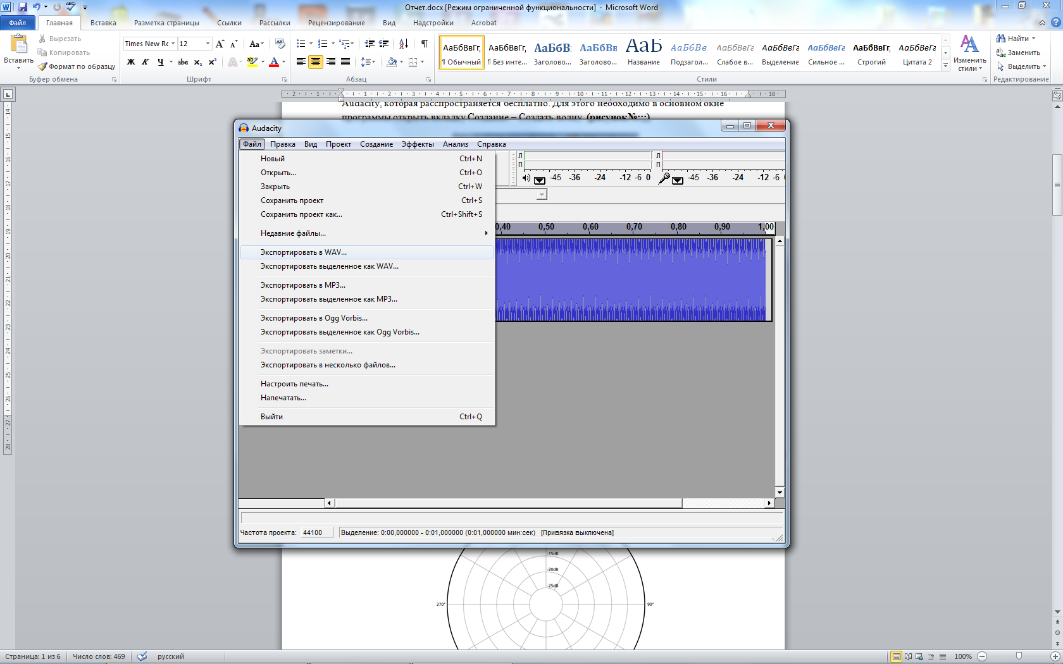Click the Audacity speaker output meter icon

pos(526,178)
